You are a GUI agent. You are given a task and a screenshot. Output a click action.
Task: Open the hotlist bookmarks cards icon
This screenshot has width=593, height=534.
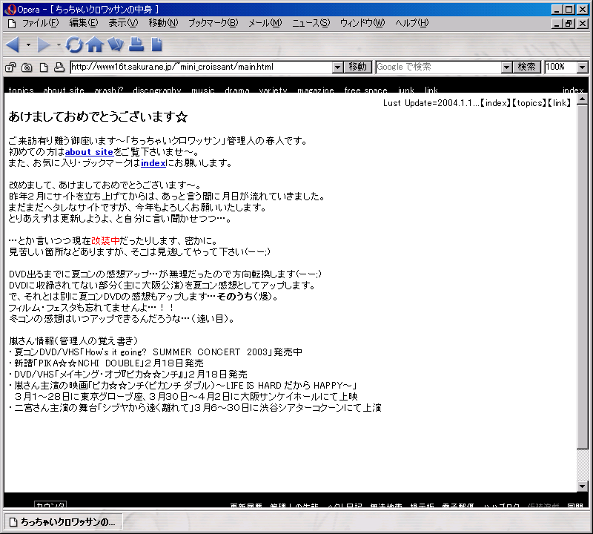click(x=116, y=44)
